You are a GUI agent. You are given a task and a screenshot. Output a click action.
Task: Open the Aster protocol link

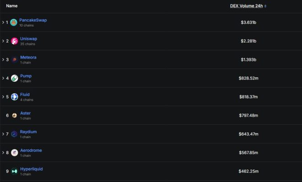pos(26,113)
